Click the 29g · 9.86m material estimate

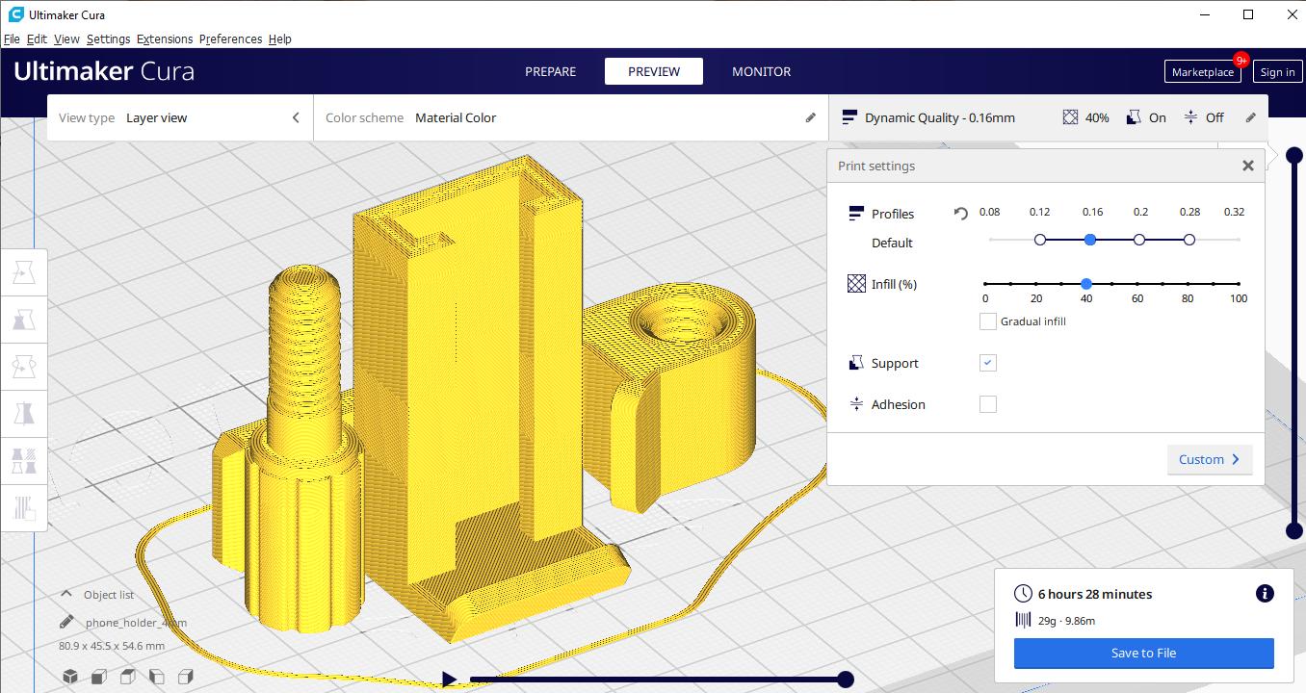[x=1068, y=621]
